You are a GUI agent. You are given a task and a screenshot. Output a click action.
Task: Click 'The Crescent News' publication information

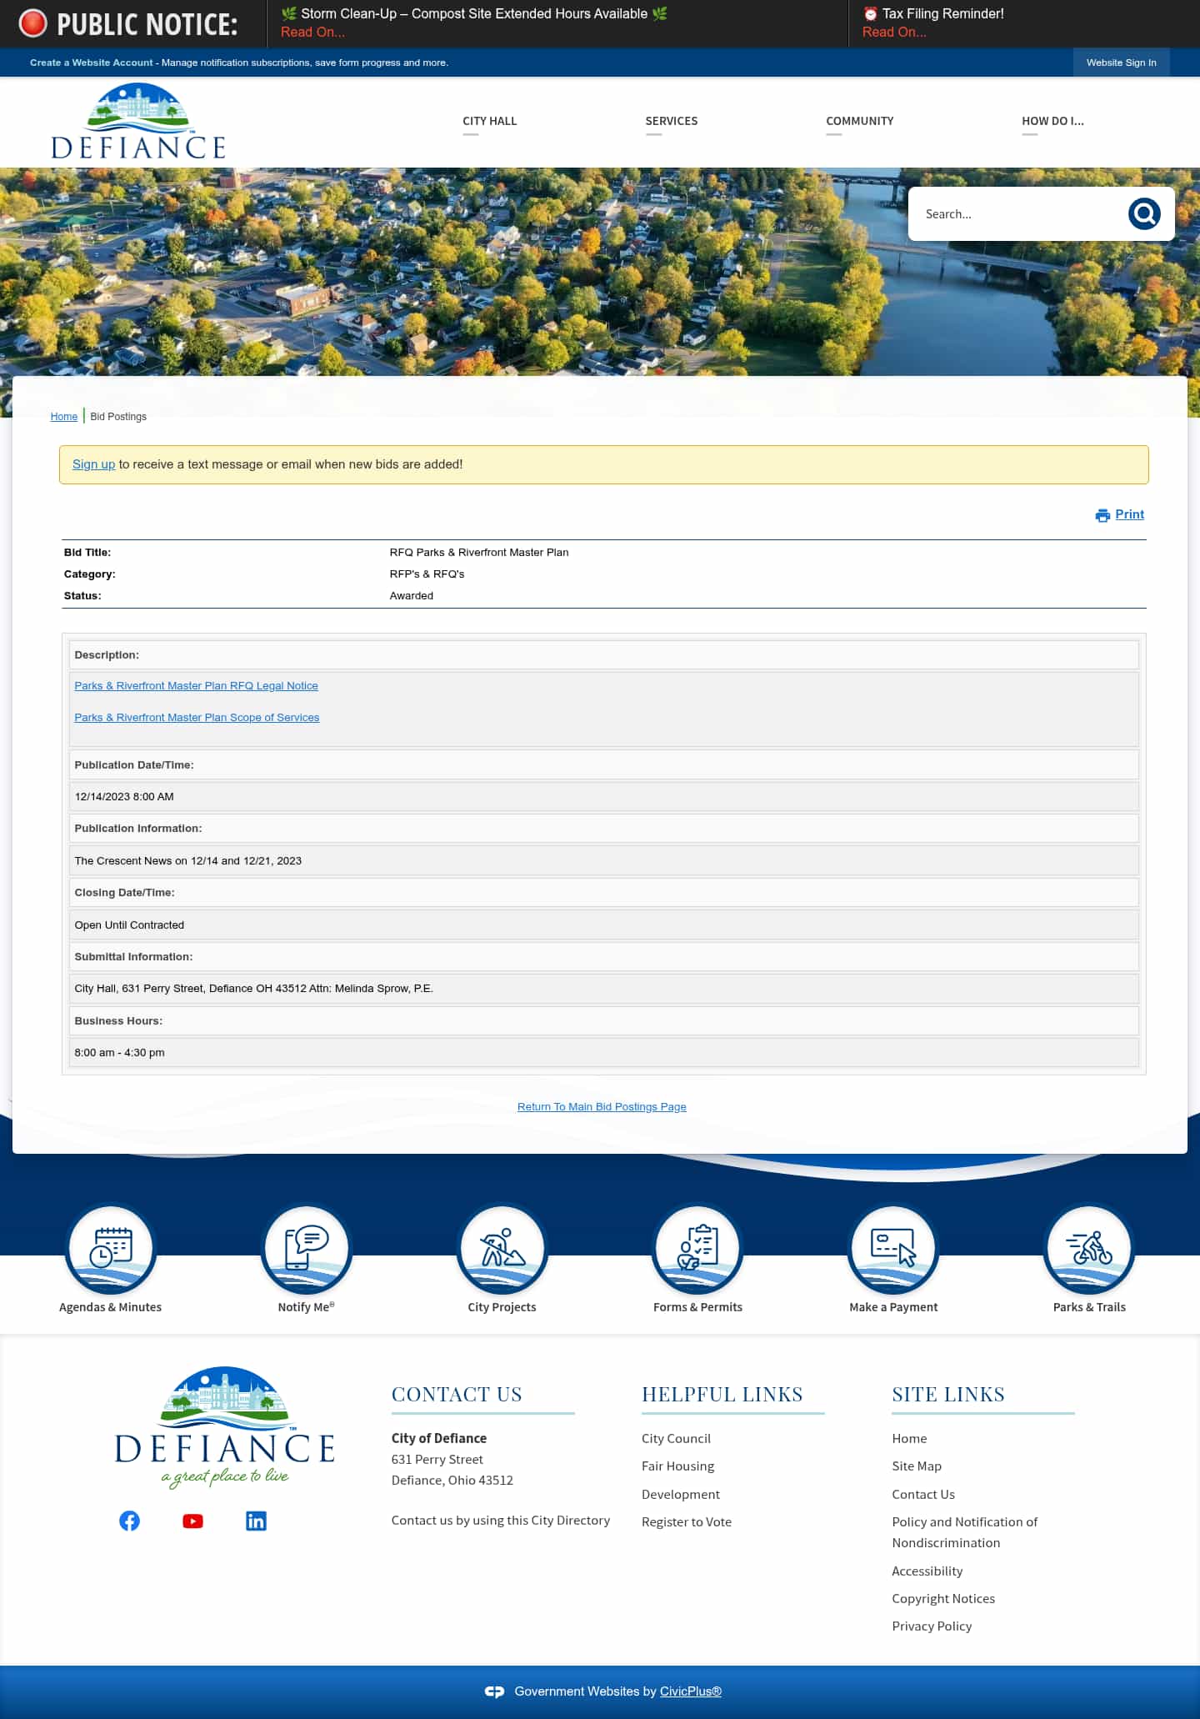(x=187, y=861)
